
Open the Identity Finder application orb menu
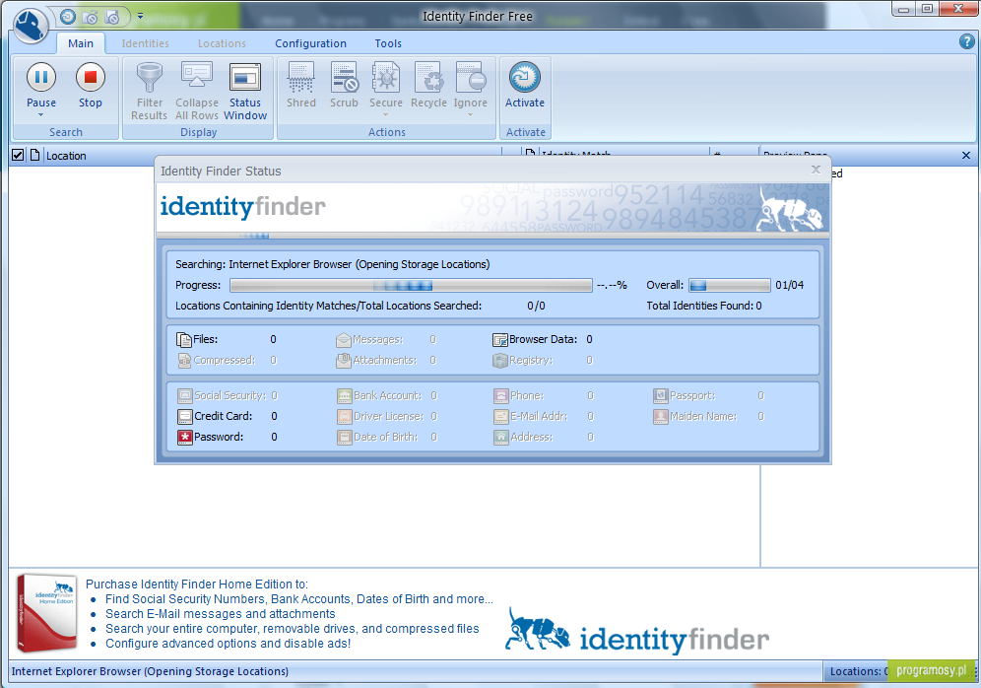coord(30,25)
